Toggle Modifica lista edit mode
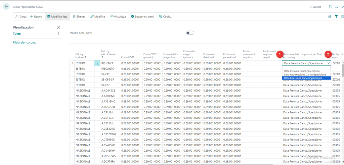This screenshot has width=344, height=165. [x=57, y=16]
